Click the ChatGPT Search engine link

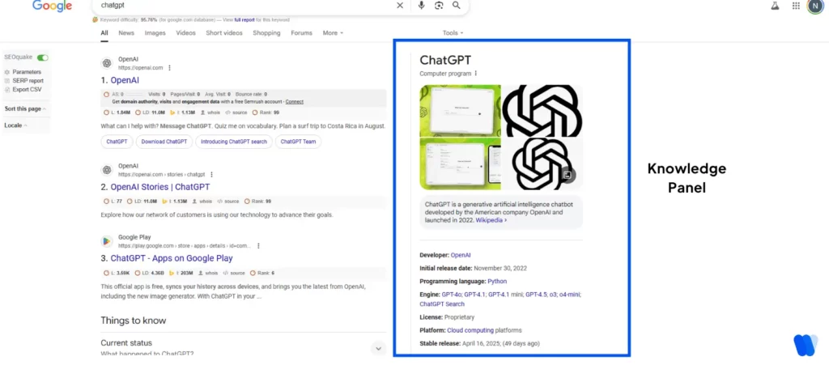[x=442, y=304]
